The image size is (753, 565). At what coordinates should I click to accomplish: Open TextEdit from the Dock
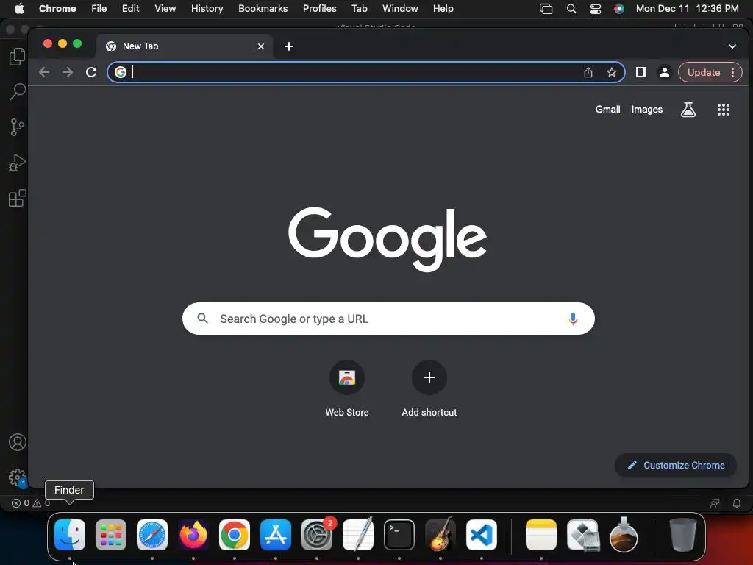point(358,535)
